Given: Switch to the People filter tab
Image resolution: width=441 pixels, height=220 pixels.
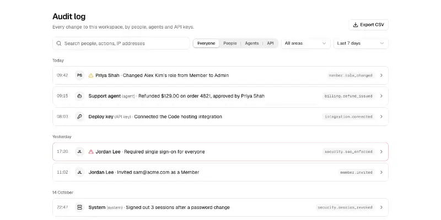Looking at the screenshot, I should (230, 43).
